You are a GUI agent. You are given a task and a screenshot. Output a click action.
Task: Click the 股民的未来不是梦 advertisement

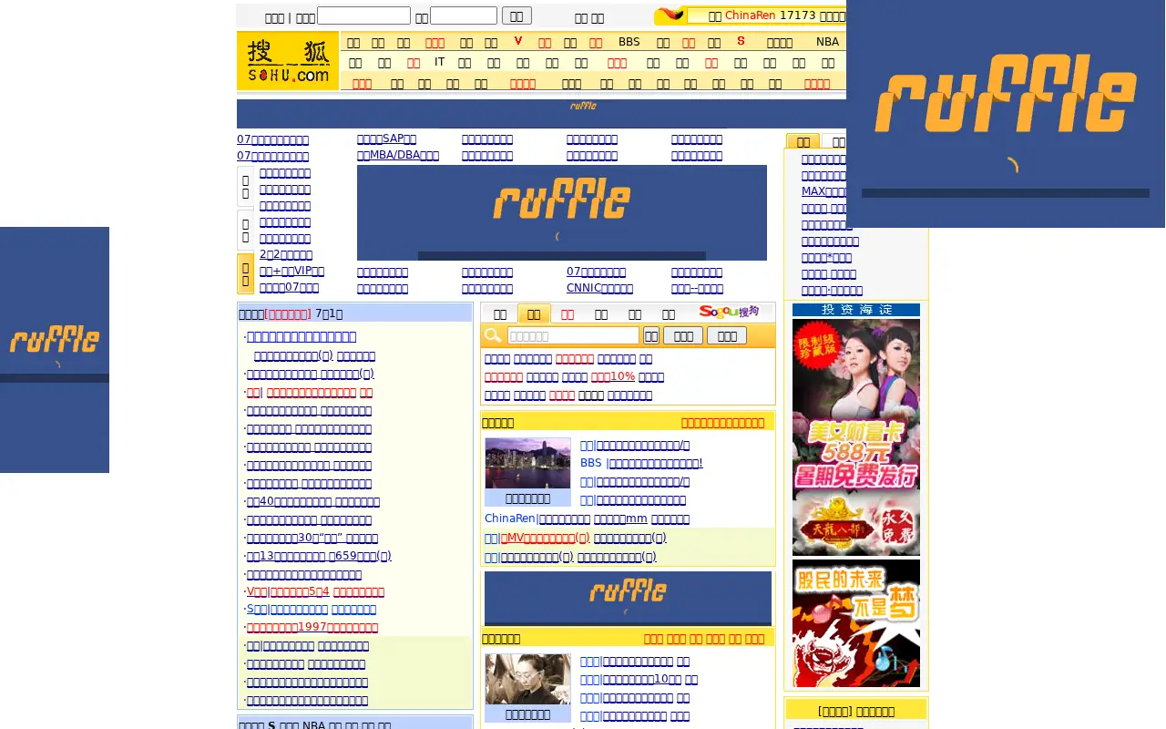[856, 623]
